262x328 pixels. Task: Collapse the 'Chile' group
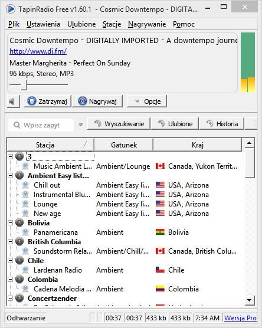(10, 260)
